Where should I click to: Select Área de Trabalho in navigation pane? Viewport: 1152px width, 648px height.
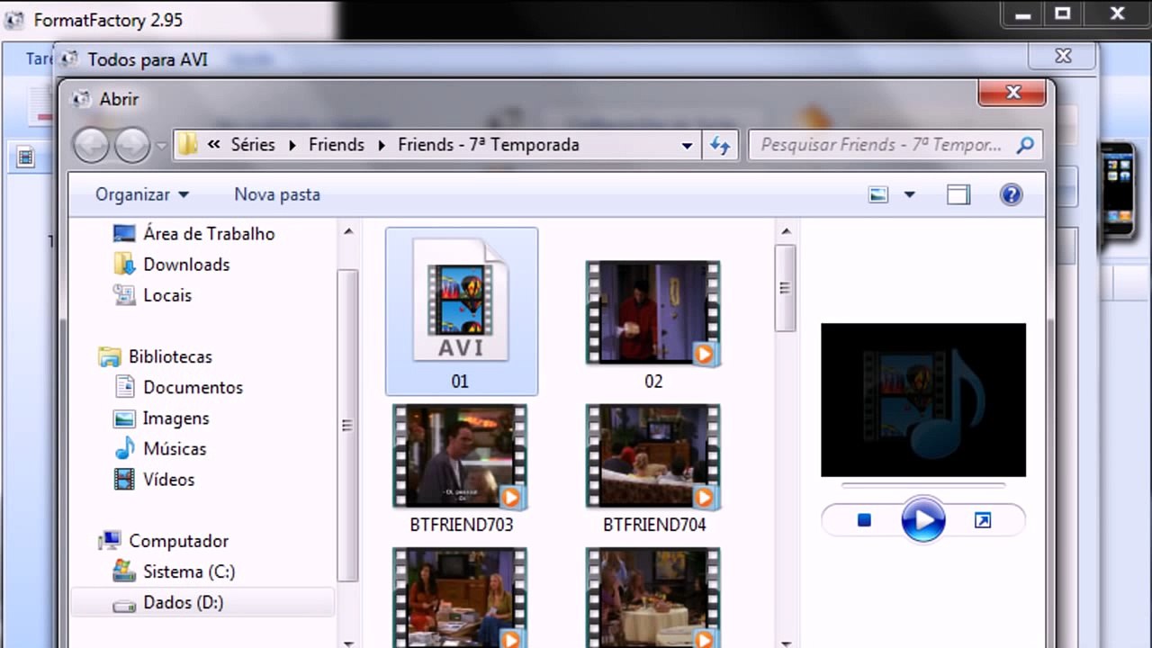pos(209,234)
